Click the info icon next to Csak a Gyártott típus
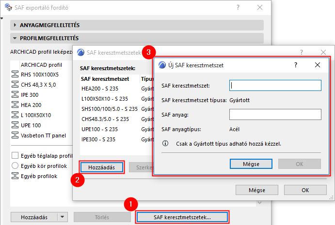 (165, 144)
